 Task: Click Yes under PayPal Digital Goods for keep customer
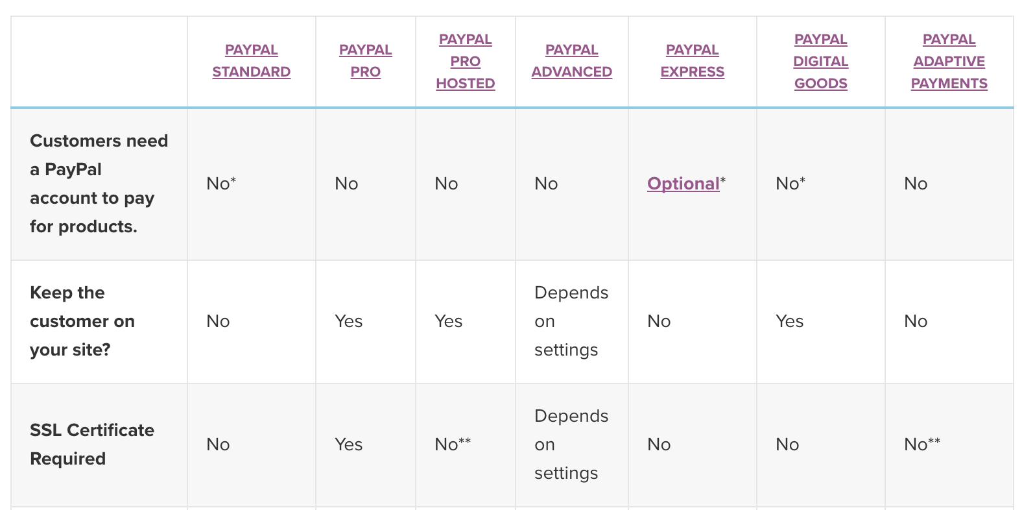coord(790,321)
